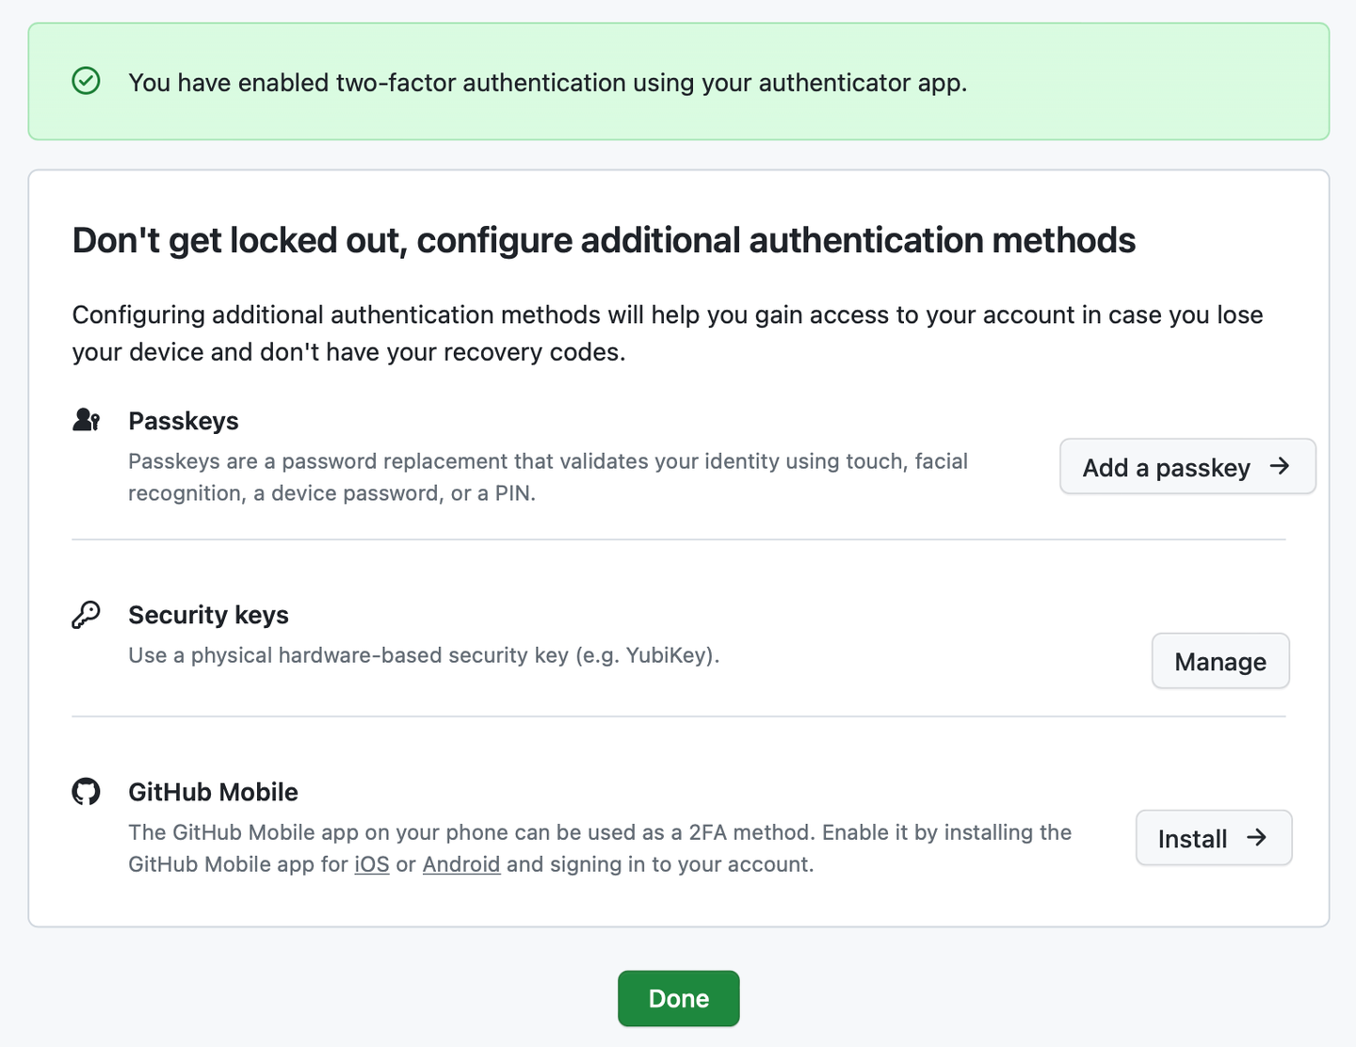
Task: Click the arrow in Add a passkey
Action: tap(1280, 466)
